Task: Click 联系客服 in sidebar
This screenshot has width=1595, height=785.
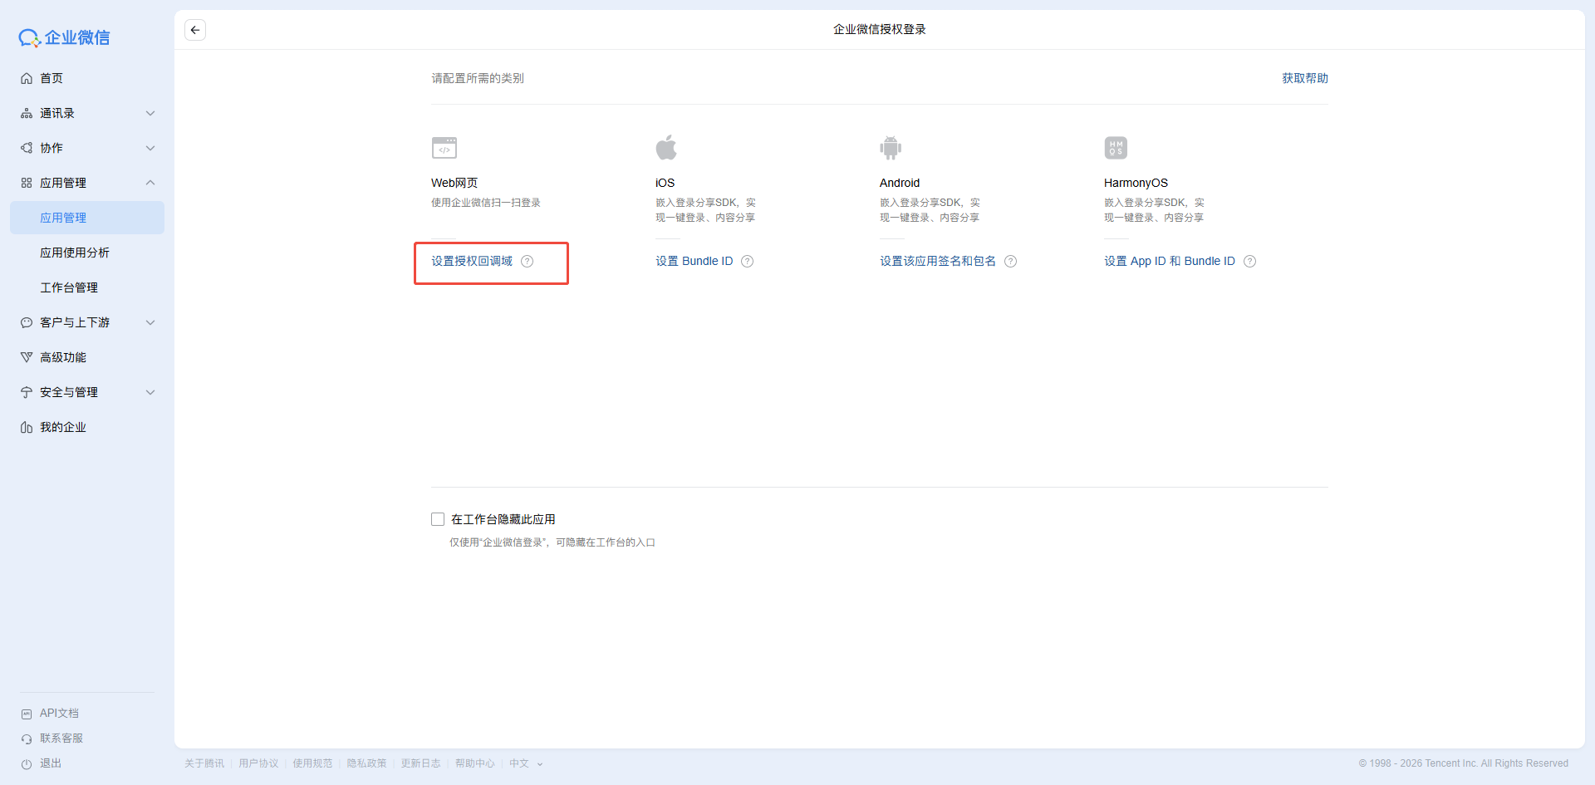Action: (x=61, y=738)
